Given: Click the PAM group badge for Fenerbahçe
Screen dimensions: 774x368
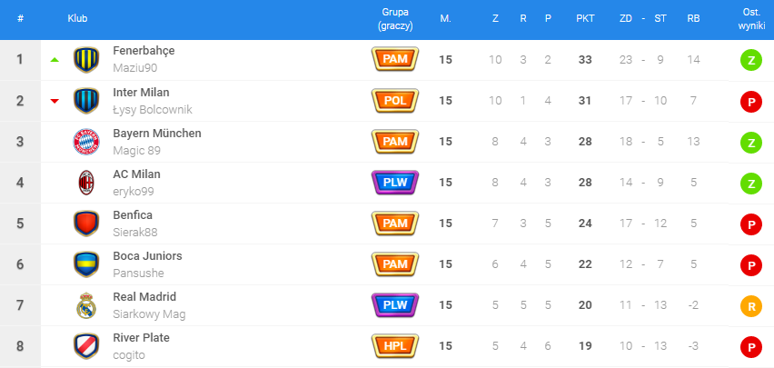Looking at the screenshot, I should pyautogui.click(x=395, y=60).
